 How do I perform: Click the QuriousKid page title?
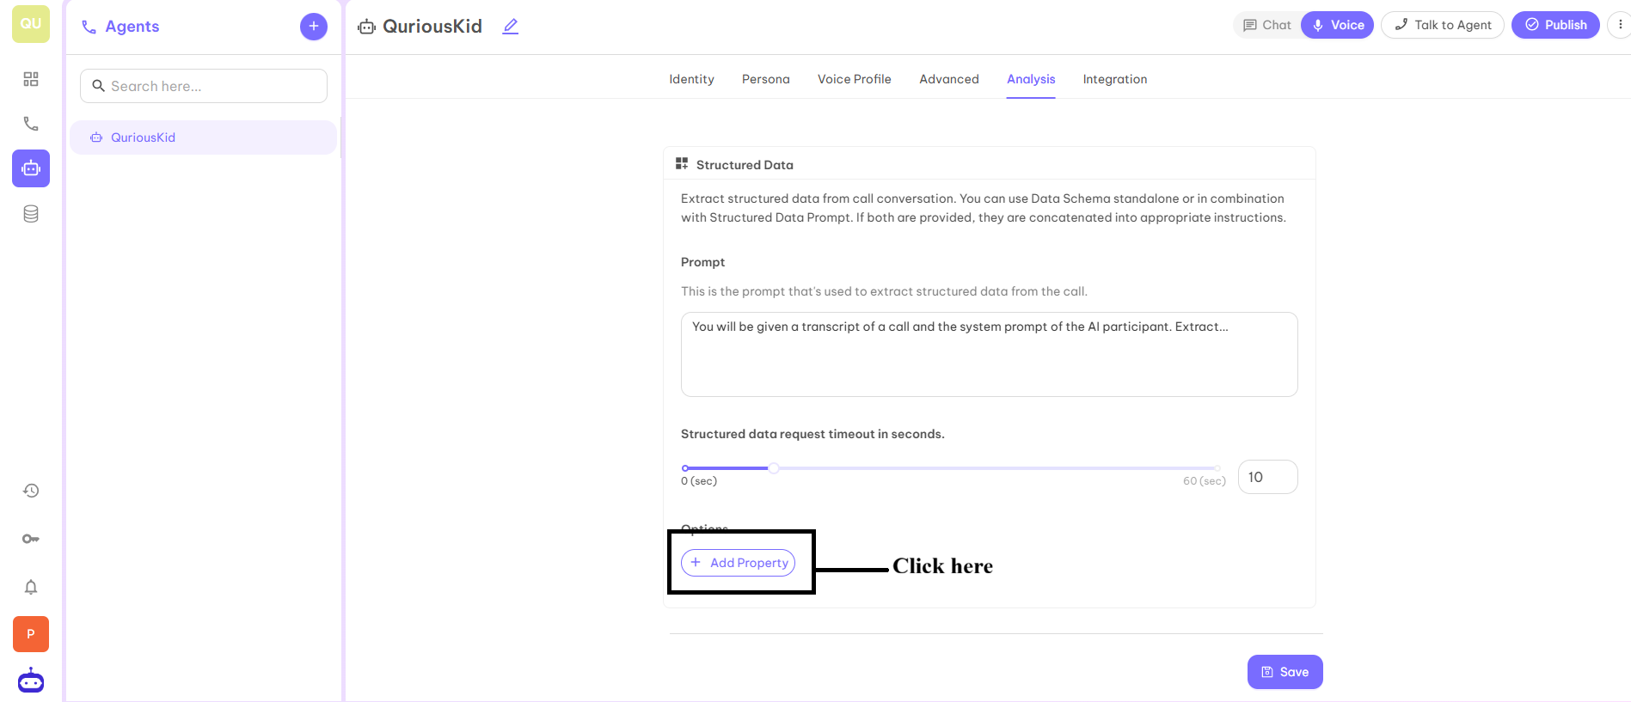pos(432,27)
